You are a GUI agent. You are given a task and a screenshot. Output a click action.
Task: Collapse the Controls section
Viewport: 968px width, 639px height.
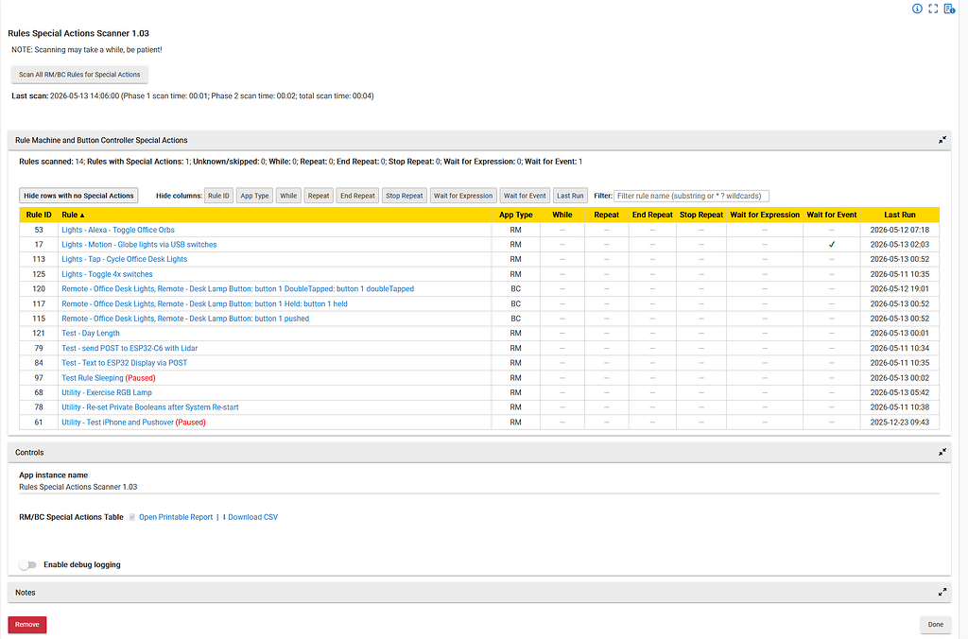[x=942, y=452]
